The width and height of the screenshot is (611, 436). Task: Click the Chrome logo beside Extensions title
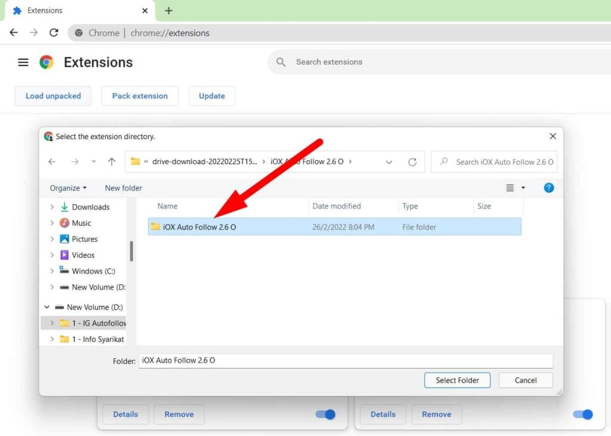click(47, 62)
